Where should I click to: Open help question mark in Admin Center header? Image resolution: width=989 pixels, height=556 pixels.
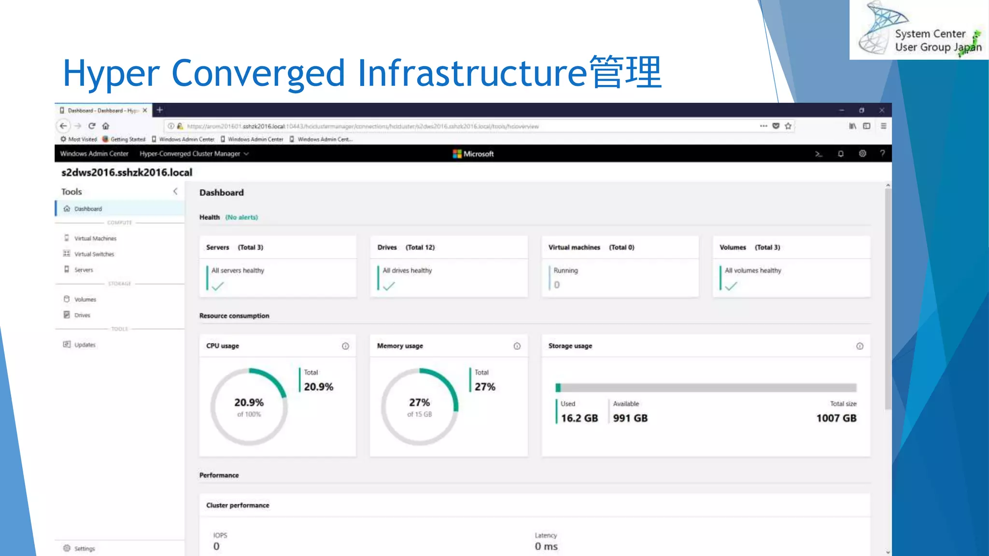coord(882,153)
